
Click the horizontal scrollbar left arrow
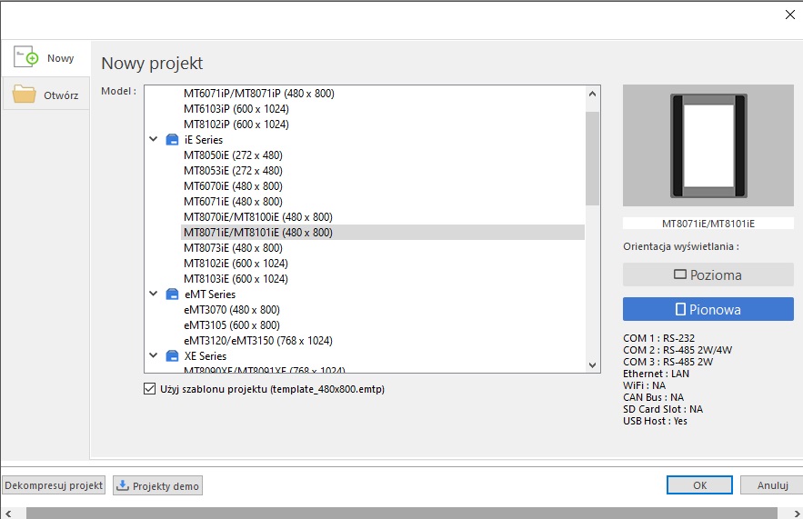(8, 514)
